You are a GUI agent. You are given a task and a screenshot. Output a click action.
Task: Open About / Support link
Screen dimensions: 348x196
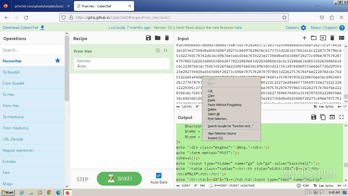point(328,27)
